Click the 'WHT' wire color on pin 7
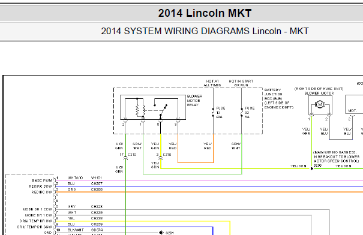The height and width of the screenshot is (235, 363). (72, 212)
